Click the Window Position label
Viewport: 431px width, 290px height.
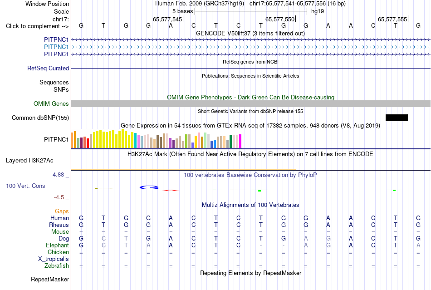47,4
